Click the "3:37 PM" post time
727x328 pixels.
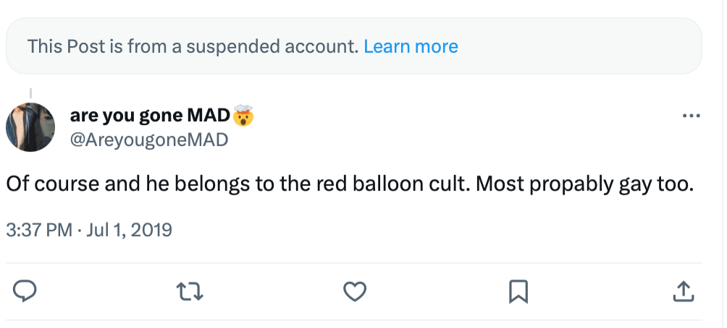click(x=39, y=230)
